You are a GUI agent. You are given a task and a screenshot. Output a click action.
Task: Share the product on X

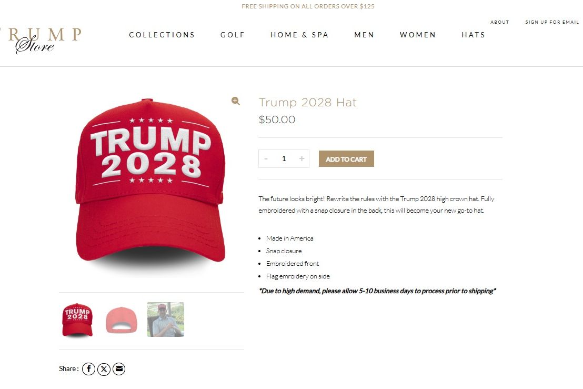pos(104,369)
